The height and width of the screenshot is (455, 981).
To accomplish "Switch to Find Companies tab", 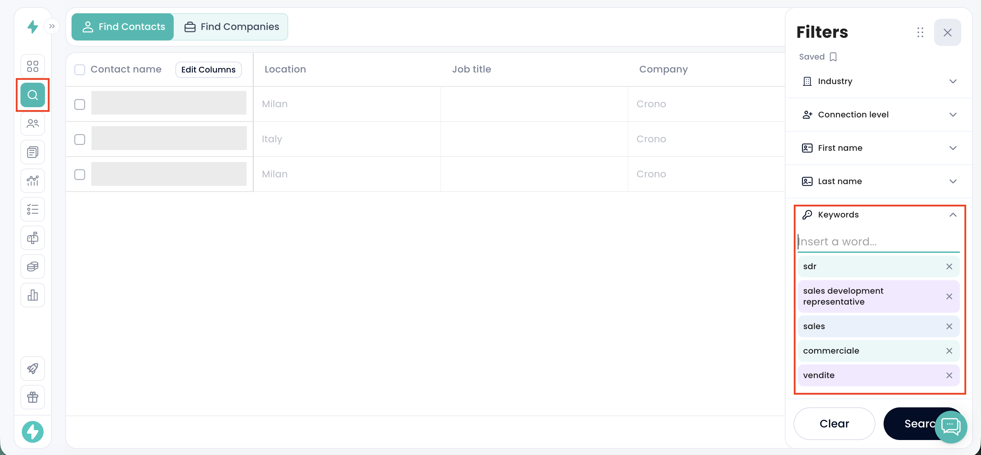I will coord(231,27).
